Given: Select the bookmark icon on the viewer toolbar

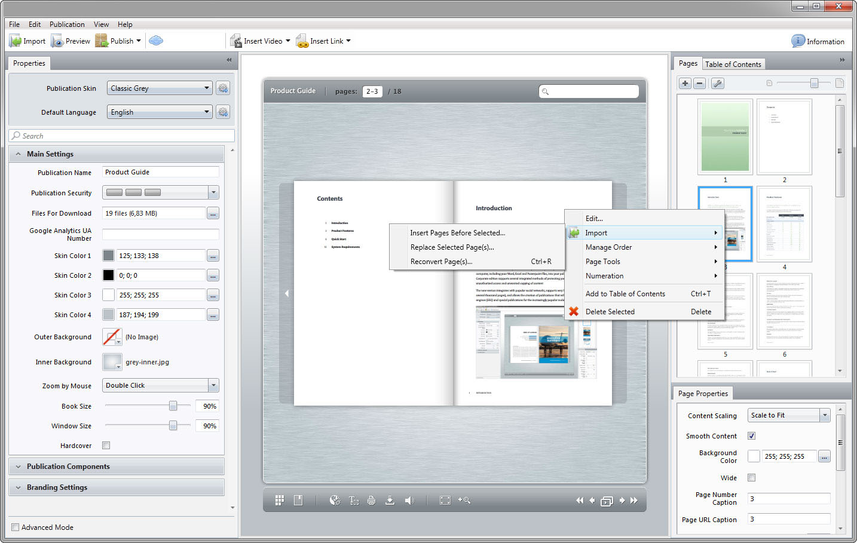Looking at the screenshot, I should pyautogui.click(x=298, y=500).
